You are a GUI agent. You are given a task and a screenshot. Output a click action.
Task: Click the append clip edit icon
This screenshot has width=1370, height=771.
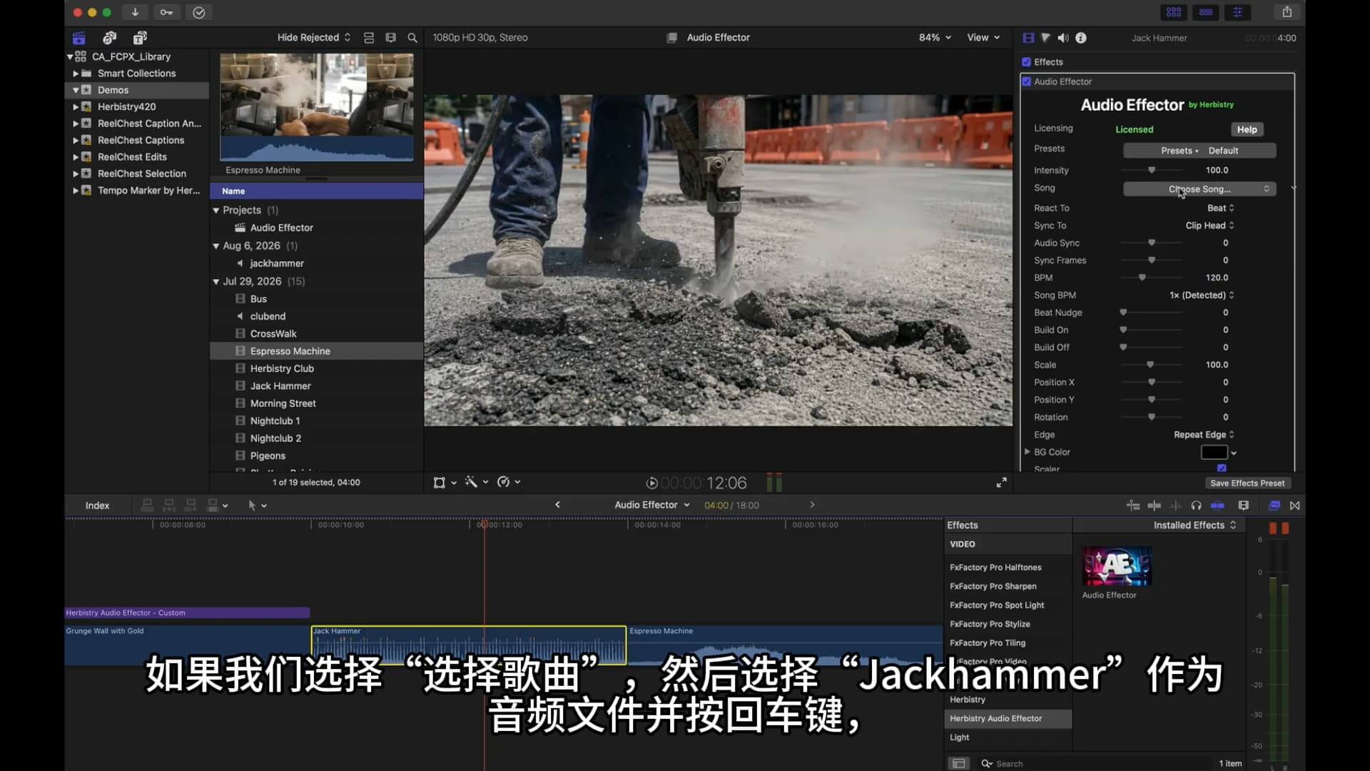[191, 505]
